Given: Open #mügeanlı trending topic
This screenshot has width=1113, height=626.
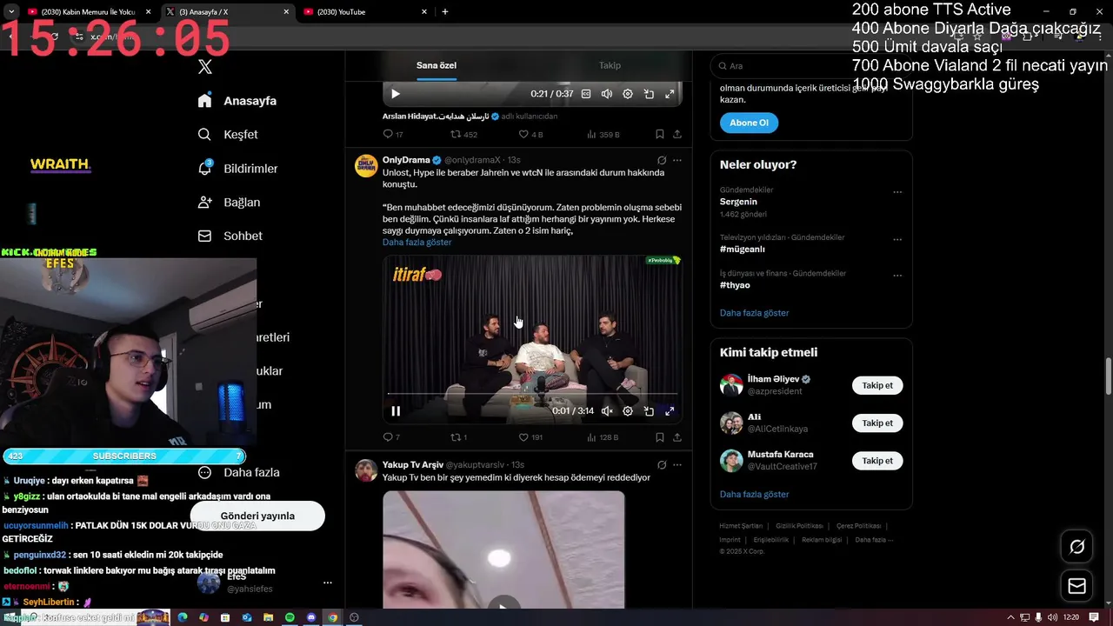Looking at the screenshot, I should (742, 249).
